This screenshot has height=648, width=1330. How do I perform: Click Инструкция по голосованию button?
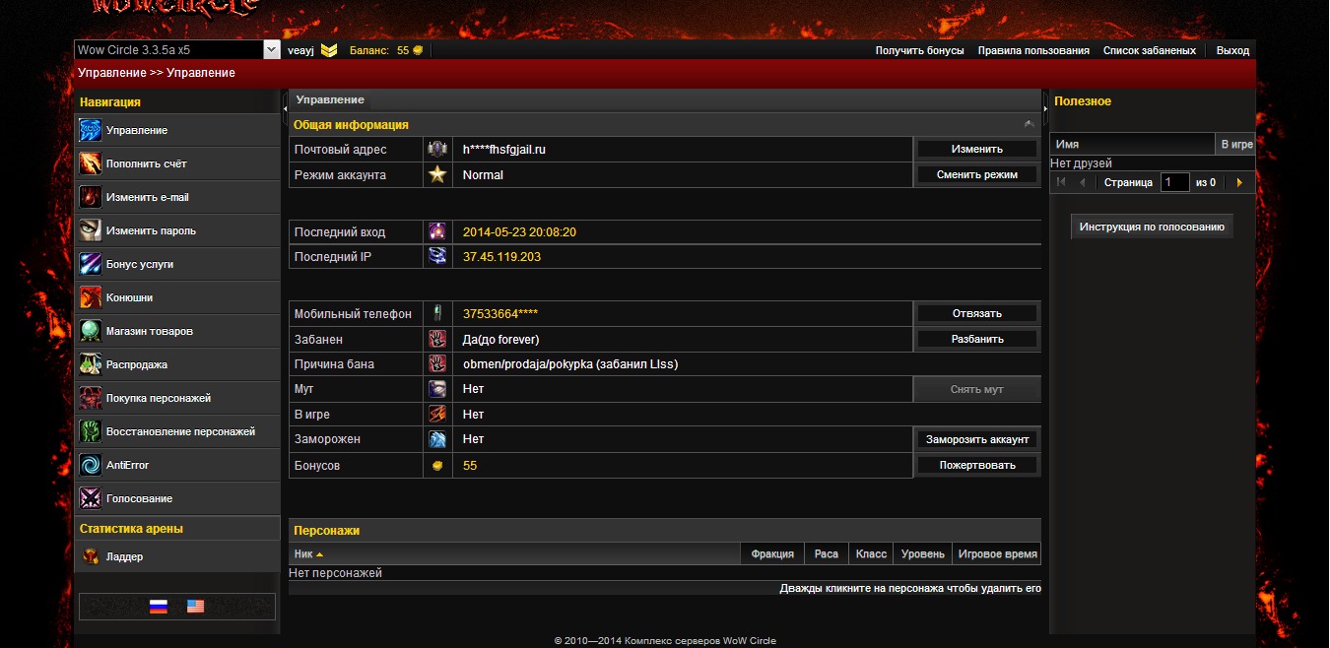1152,227
